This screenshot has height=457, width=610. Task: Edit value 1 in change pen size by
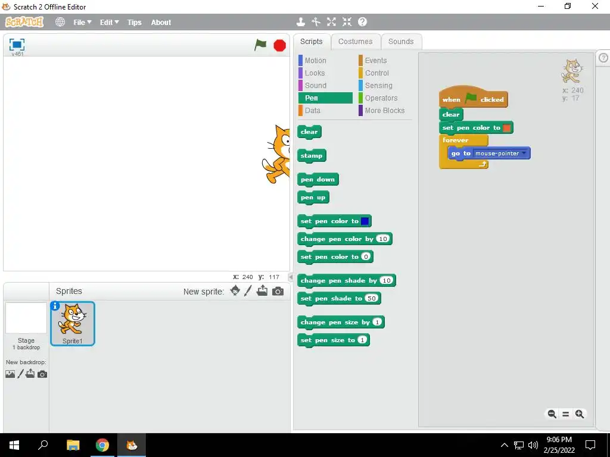pos(377,322)
